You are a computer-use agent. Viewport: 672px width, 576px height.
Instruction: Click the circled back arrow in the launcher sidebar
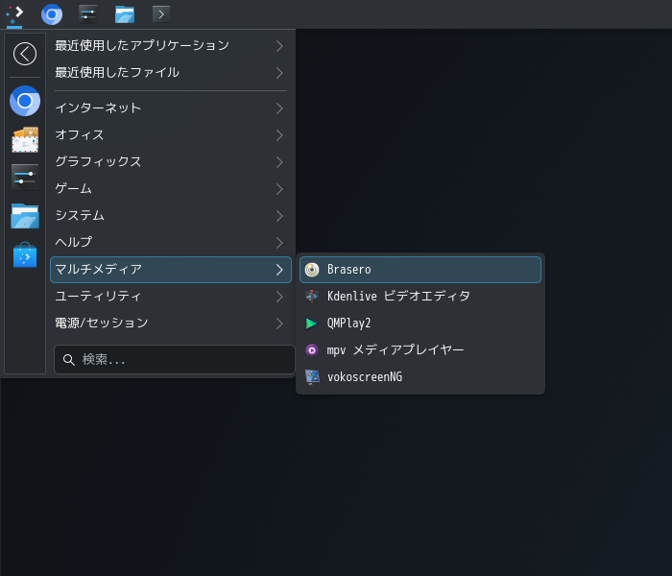click(25, 54)
